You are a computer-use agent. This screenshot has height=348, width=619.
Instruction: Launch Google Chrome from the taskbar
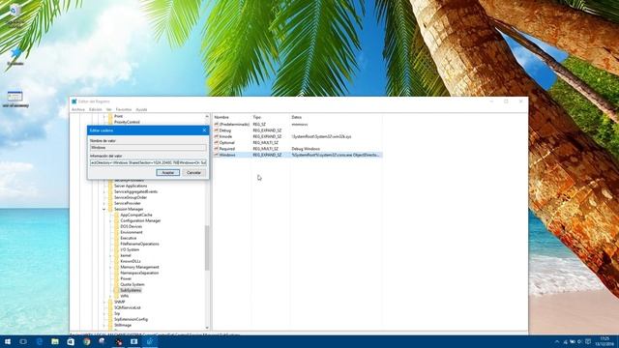(x=86, y=341)
